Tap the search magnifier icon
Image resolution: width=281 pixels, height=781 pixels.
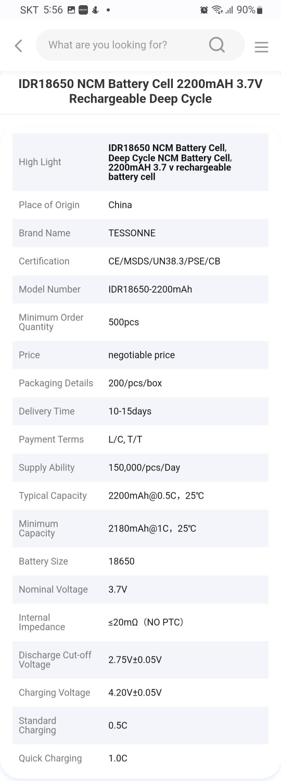[217, 45]
